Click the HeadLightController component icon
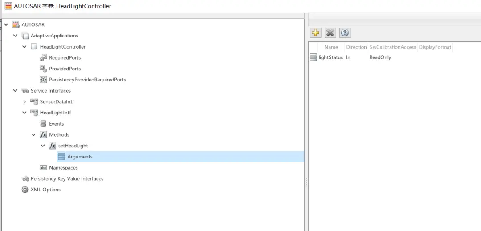481x231 pixels. [x=34, y=47]
